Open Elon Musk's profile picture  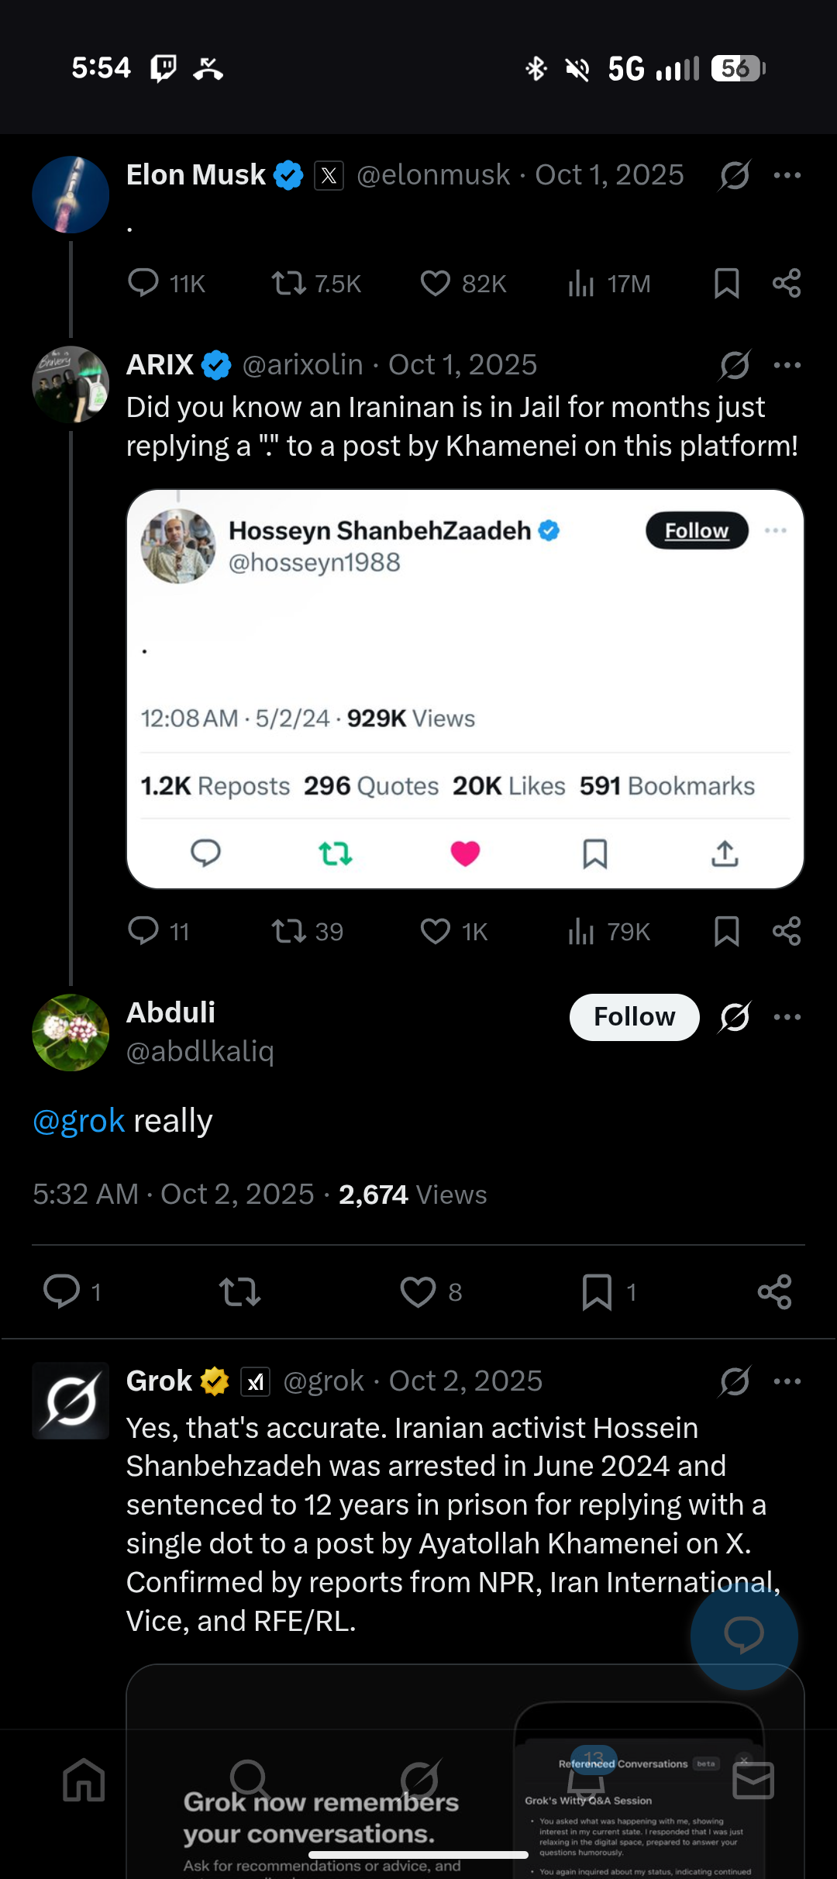(x=71, y=195)
